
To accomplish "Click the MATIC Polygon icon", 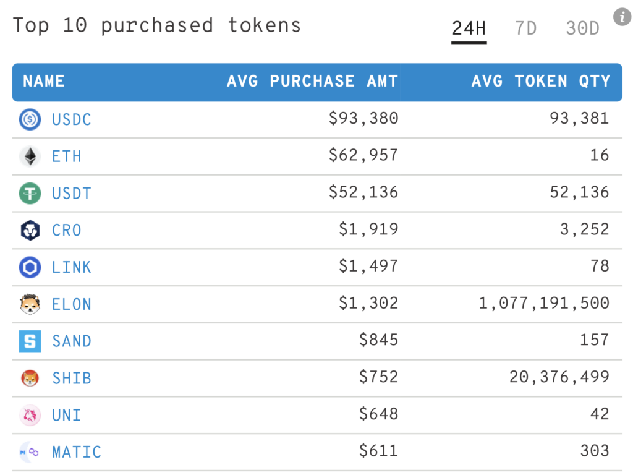I will [x=30, y=452].
